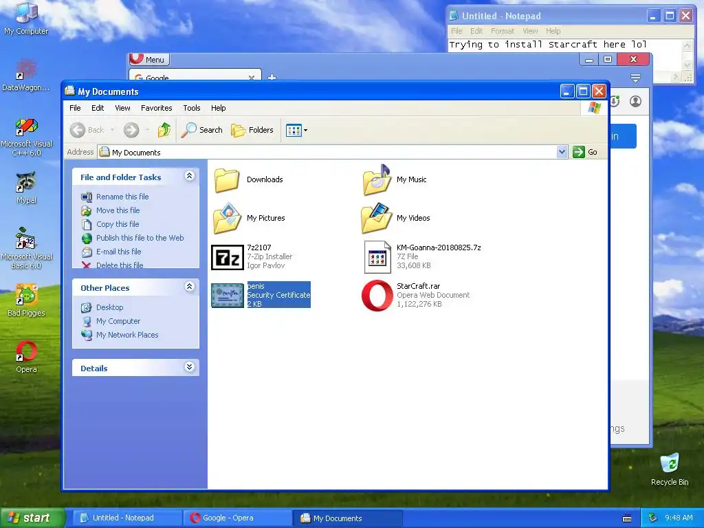Screen dimensions: 704x528
Task: Go to Desktop in Other Places
Action: [x=109, y=307]
